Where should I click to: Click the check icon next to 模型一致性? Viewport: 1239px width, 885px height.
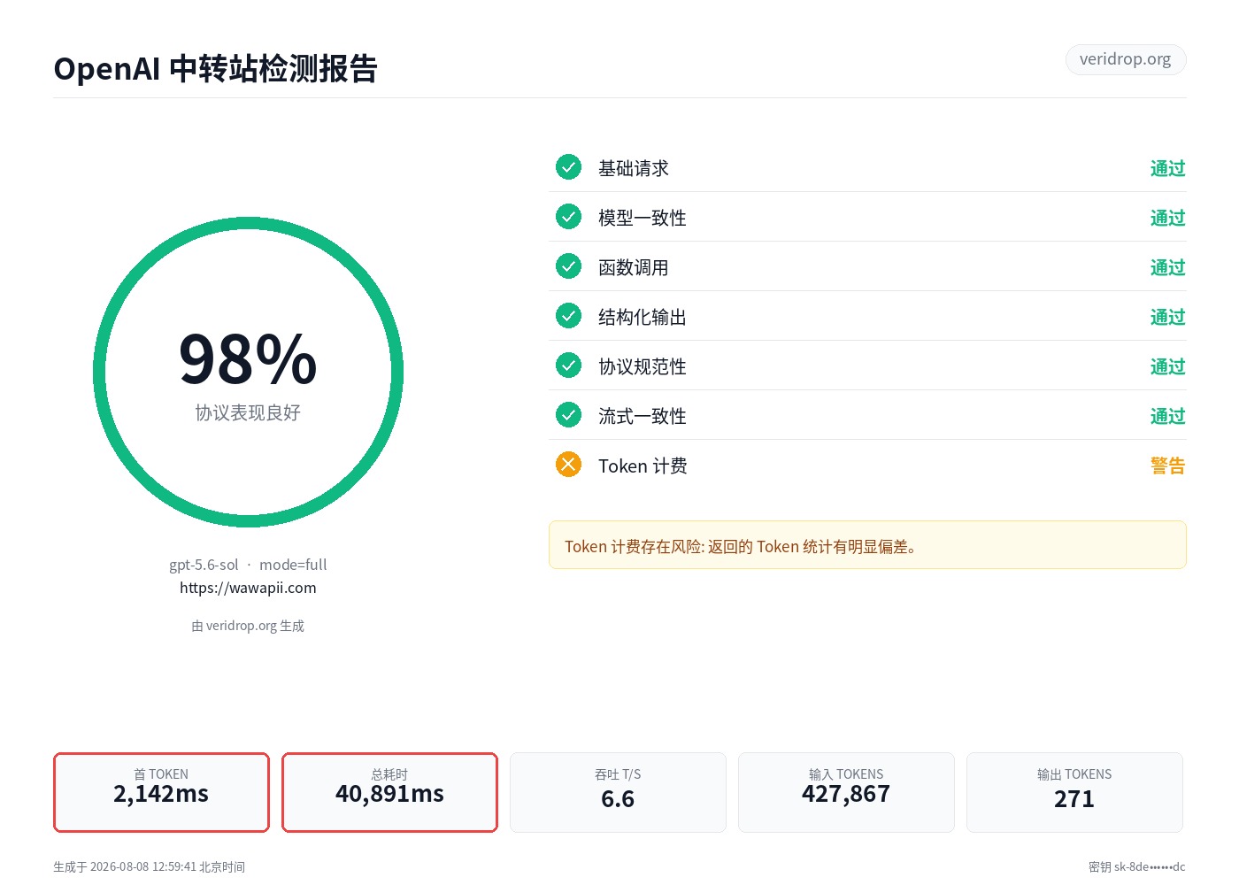[x=568, y=217]
